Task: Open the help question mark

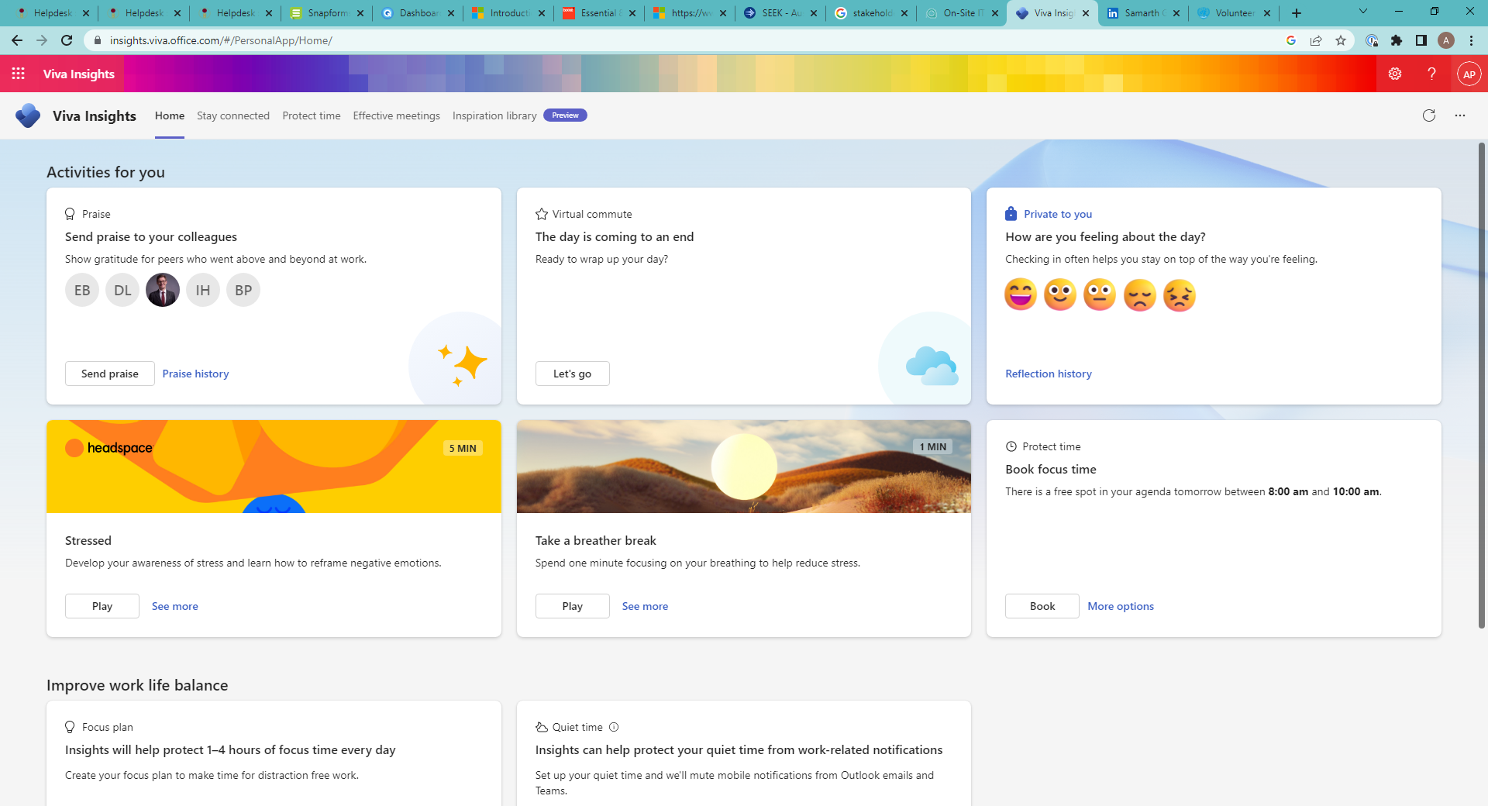Action: point(1431,74)
